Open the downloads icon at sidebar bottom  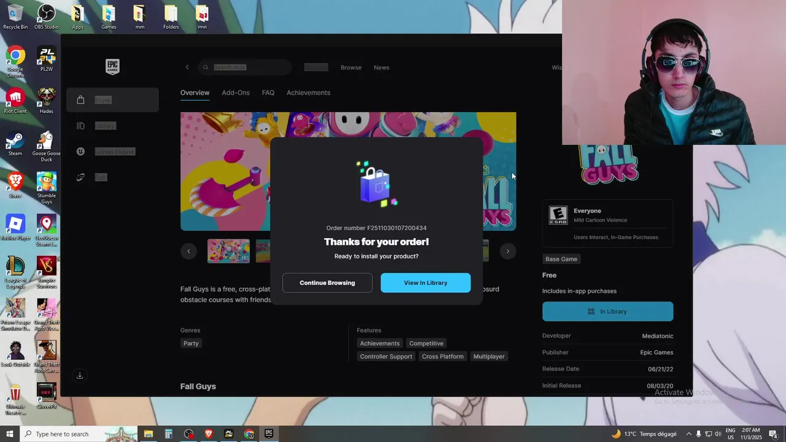pos(80,375)
